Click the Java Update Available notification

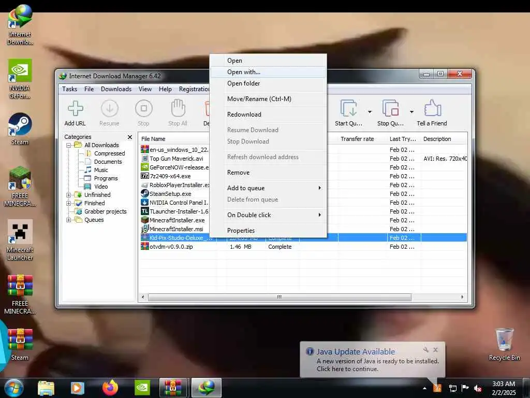tap(372, 360)
